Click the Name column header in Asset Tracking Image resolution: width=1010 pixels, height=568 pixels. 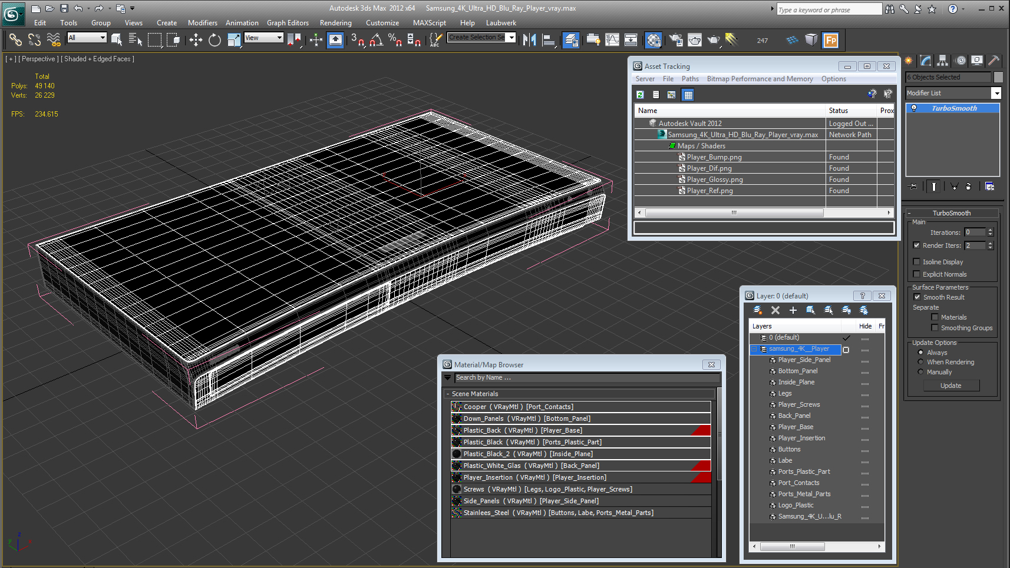pyautogui.click(x=730, y=111)
